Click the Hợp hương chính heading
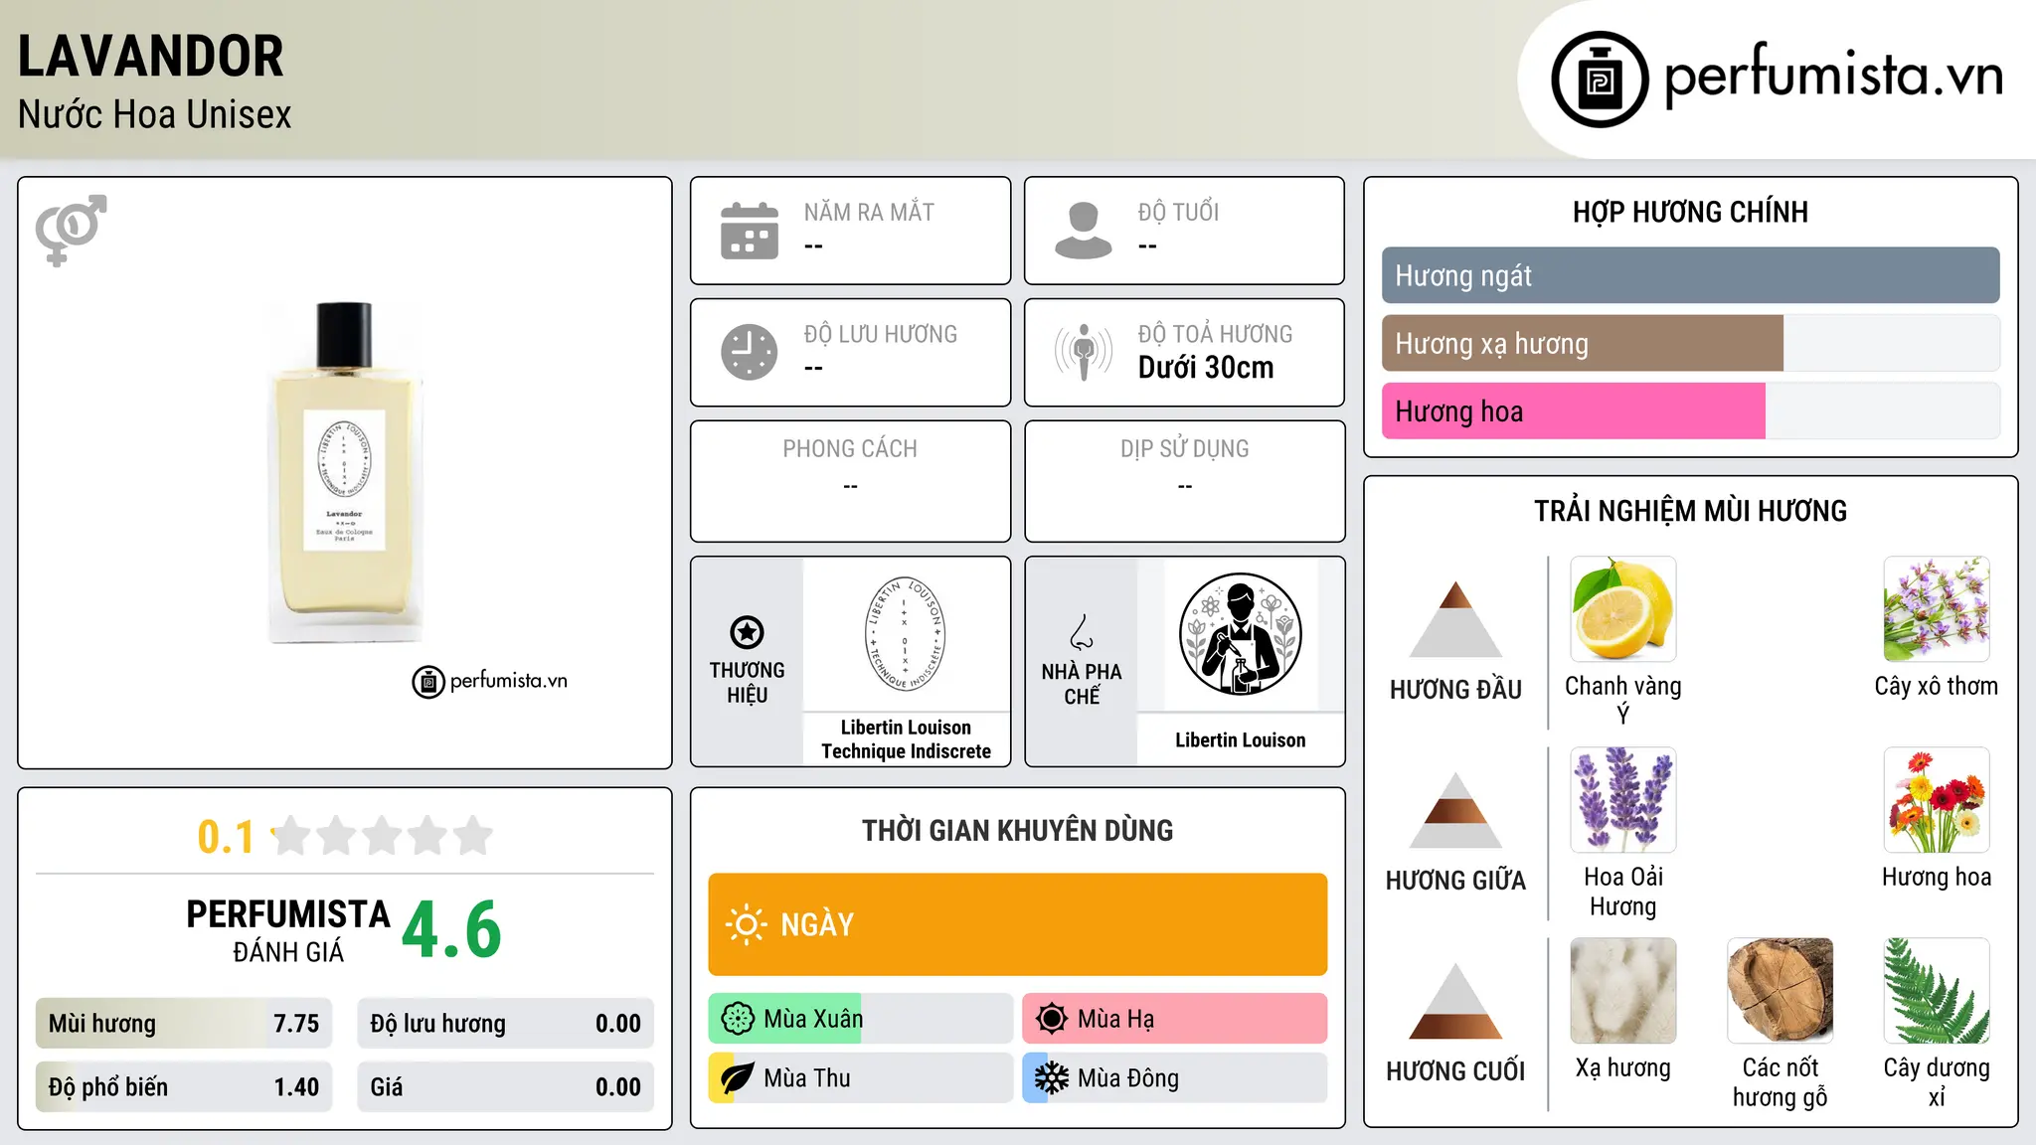Viewport: 2036px width, 1145px height. [x=1690, y=213]
